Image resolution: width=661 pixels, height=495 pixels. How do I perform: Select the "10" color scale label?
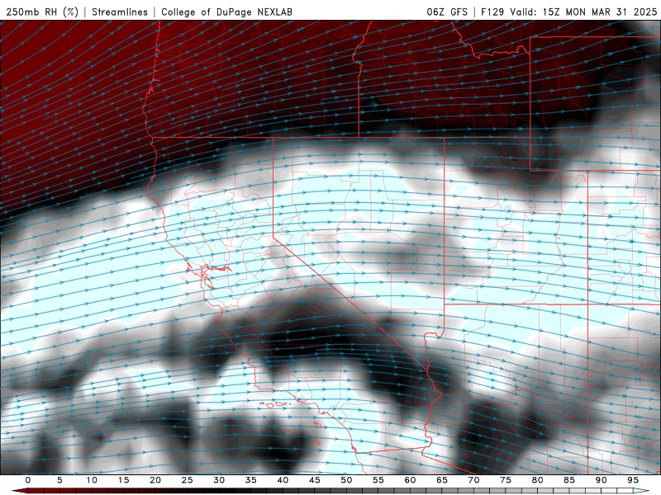92,480
